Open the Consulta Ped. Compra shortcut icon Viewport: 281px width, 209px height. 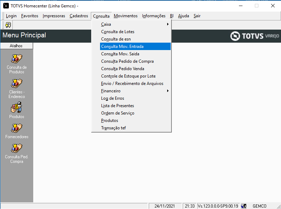tap(17, 148)
